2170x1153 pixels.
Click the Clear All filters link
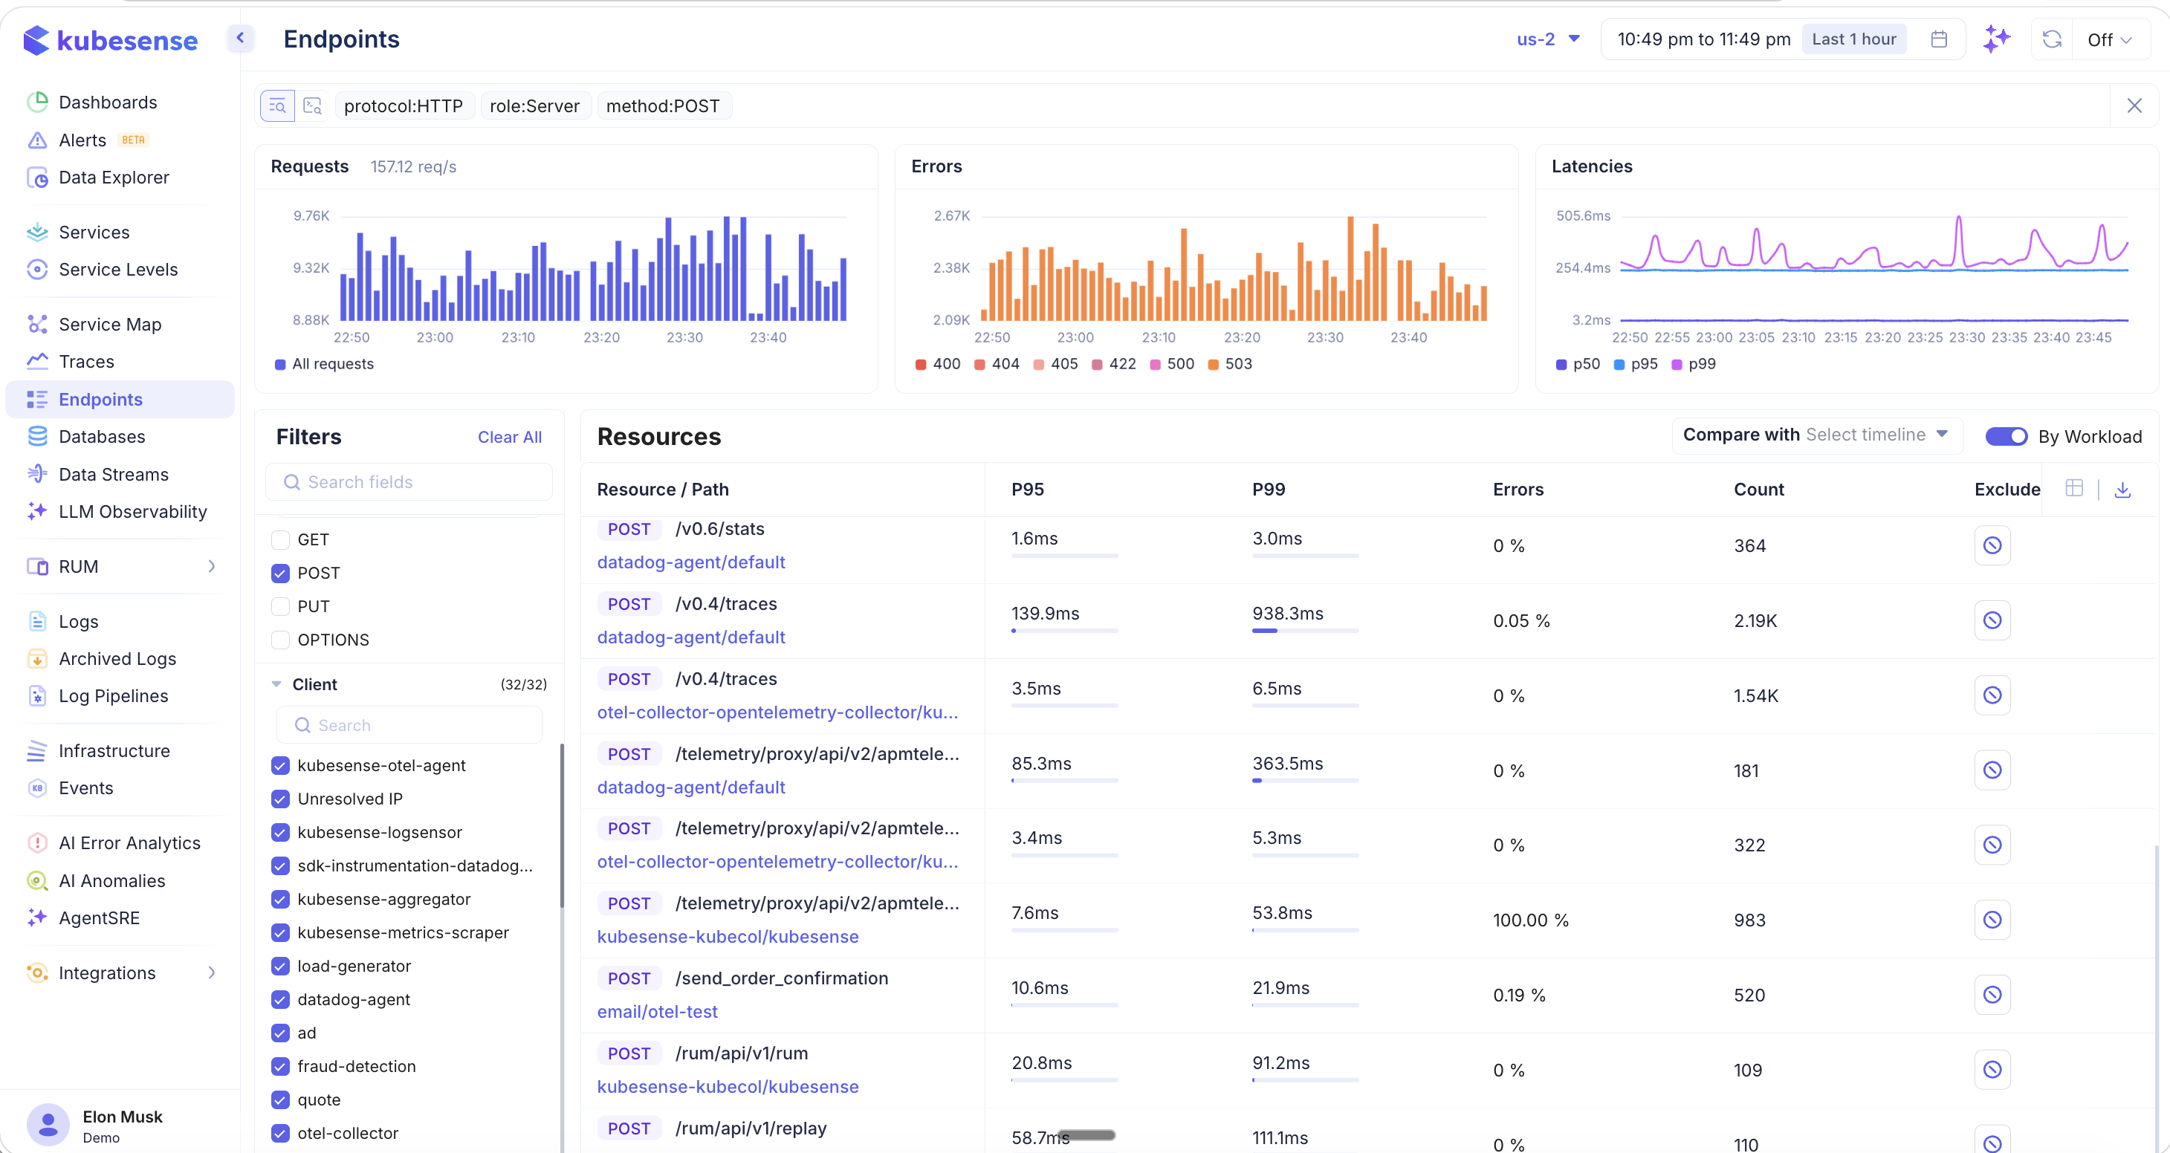point(510,436)
